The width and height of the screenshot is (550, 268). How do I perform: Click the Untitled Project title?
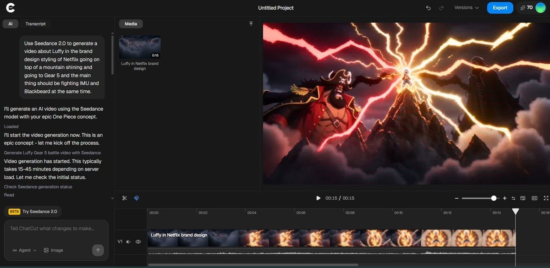276,8
